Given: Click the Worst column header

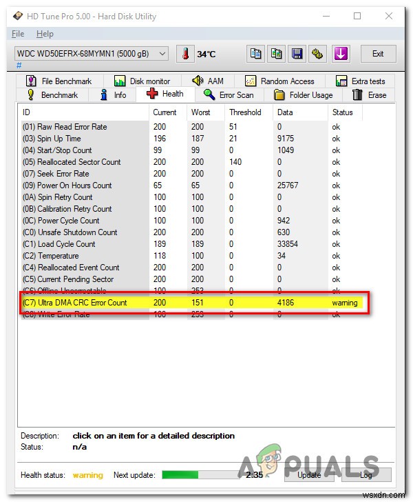Looking at the screenshot, I should 206,112.
